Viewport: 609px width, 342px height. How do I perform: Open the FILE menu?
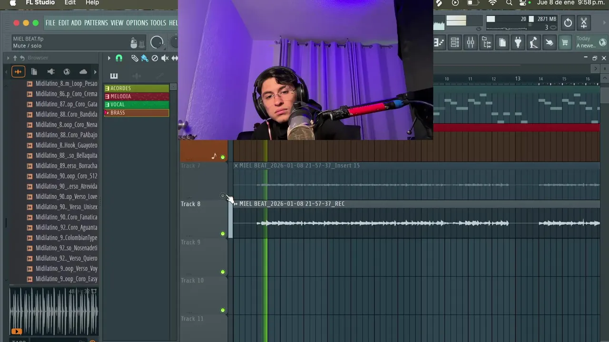[x=50, y=23]
